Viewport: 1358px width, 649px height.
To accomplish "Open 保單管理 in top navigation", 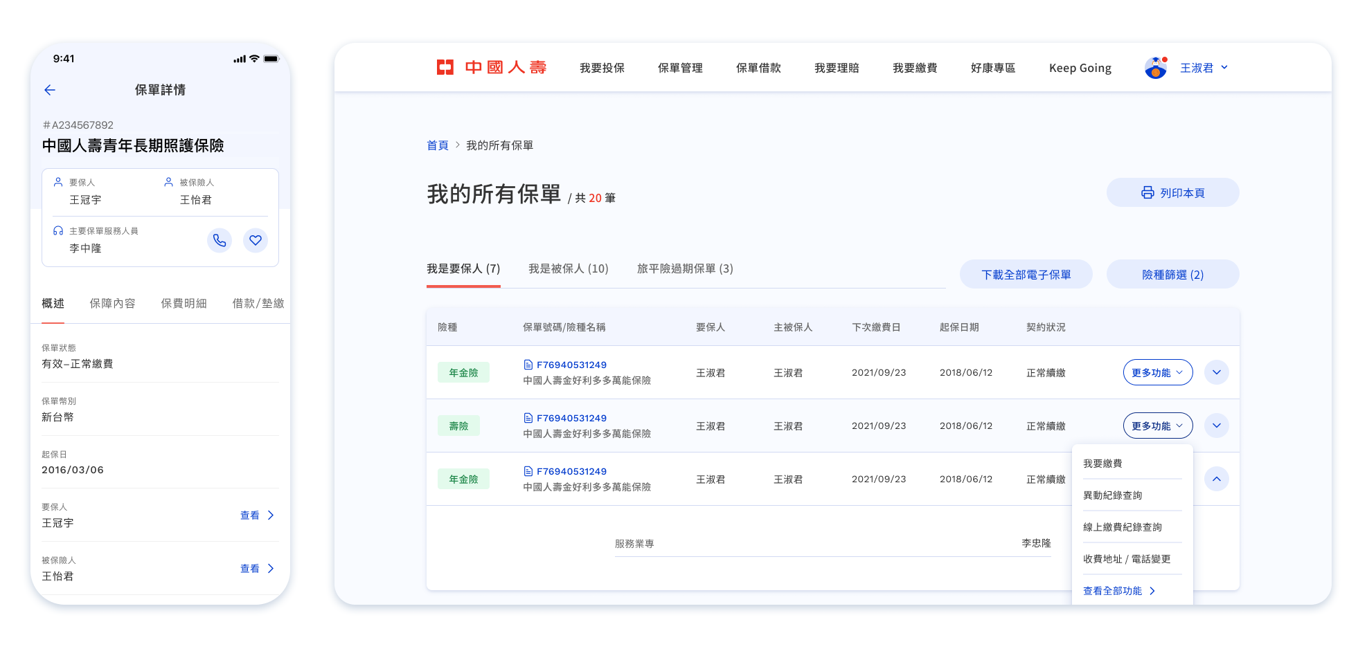I will pos(680,68).
